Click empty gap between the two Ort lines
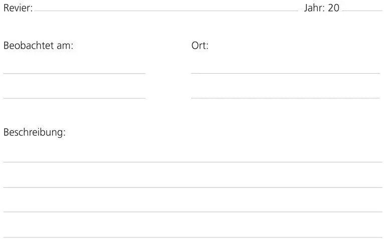The width and height of the screenshot is (384, 239). (x=285, y=85)
